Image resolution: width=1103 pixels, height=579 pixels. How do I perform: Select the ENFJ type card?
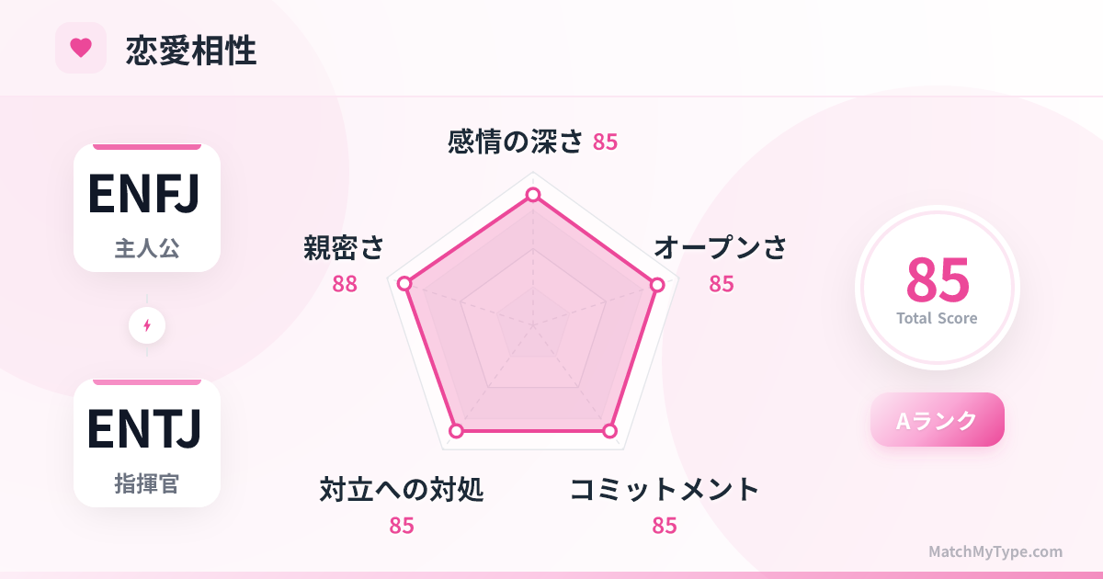coord(147,208)
